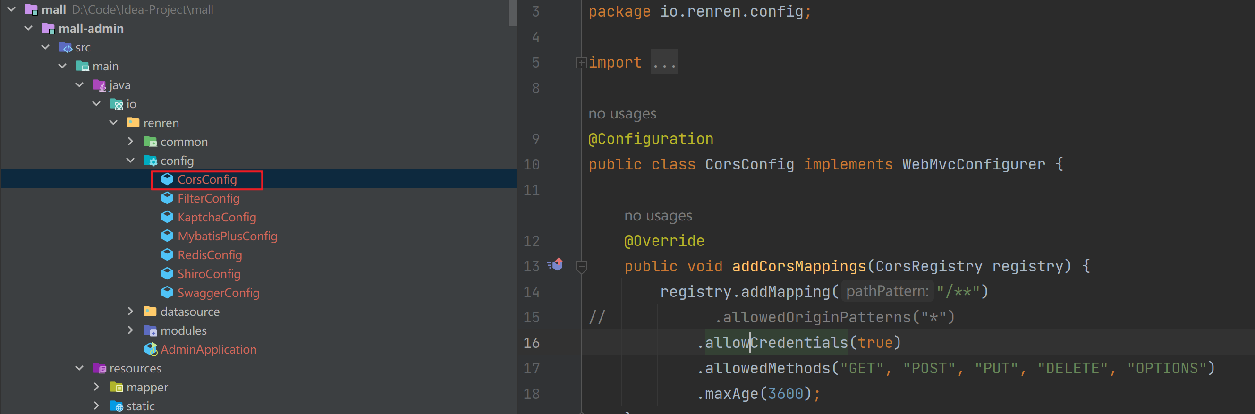Collapse the config package chevron
Screen dimensions: 1255x414
tap(131, 160)
